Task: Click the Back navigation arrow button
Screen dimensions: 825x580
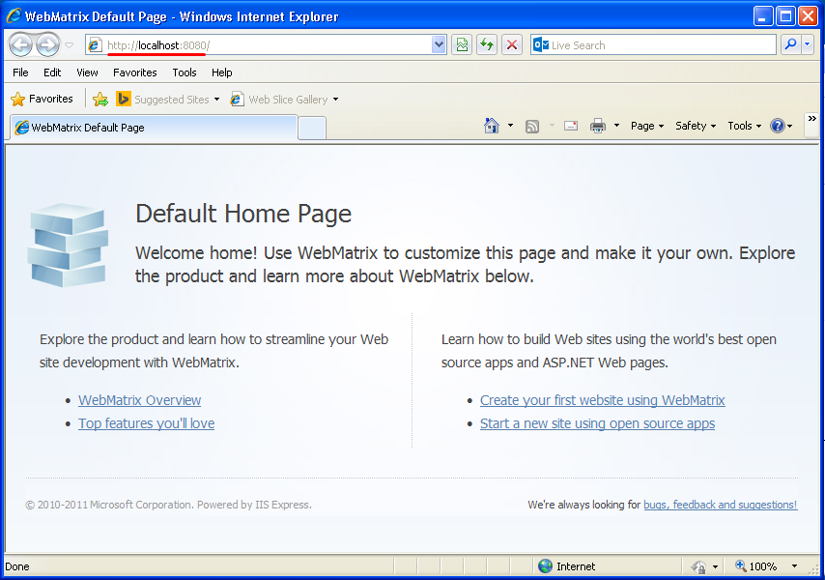Action: coord(21,44)
